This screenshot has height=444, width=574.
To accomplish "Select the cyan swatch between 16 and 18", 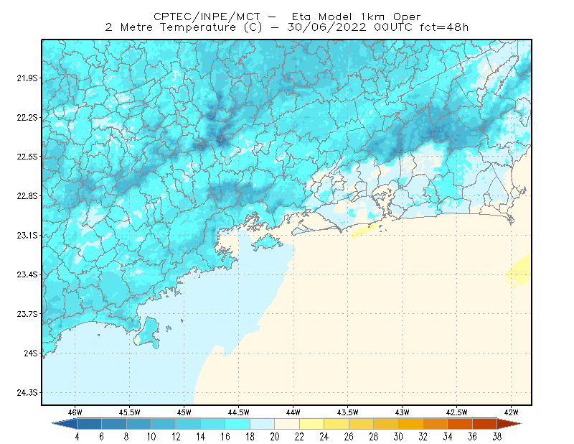I will tap(237, 424).
